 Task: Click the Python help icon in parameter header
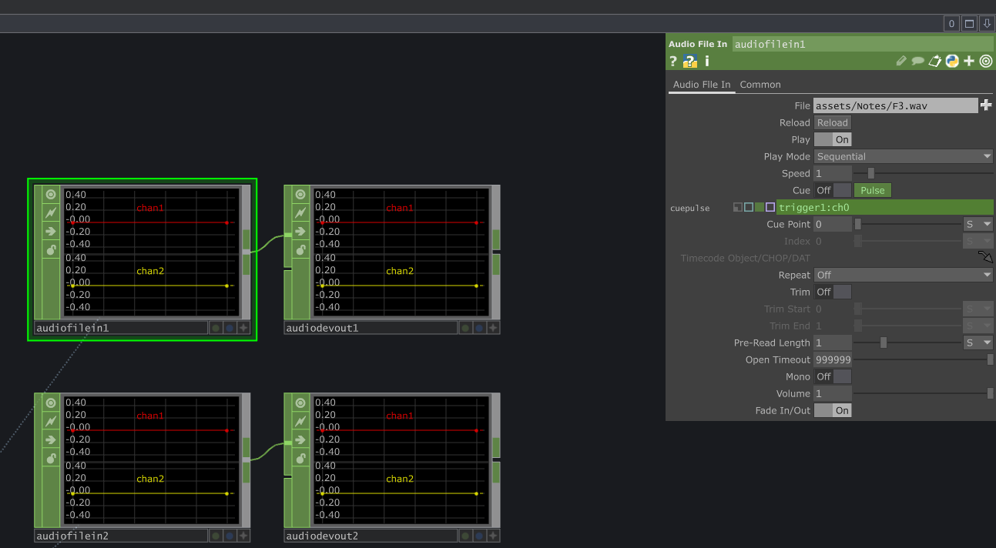coord(690,62)
